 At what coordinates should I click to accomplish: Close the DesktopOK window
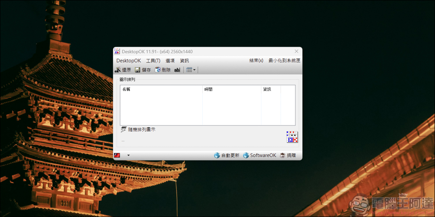click(296, 51)
